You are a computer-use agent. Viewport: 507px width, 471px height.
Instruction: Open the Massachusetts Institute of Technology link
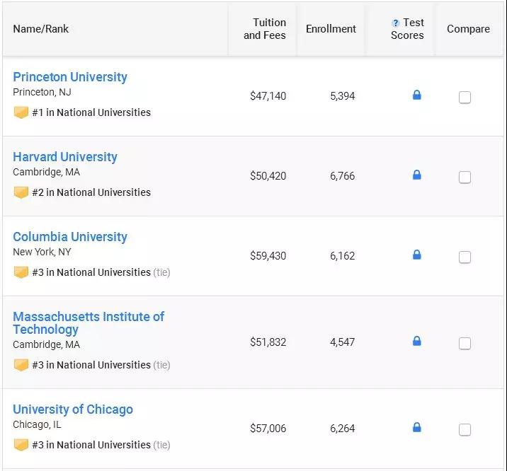[89, 322]
